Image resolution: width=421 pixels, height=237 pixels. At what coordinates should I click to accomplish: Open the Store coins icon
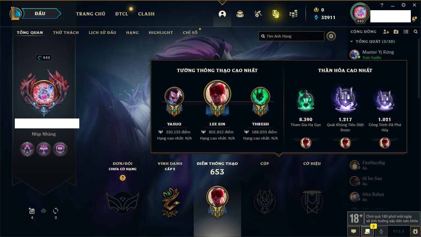[x=293, y=14]
